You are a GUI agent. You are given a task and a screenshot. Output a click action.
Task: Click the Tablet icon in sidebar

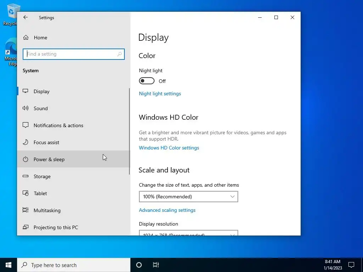[26, 193]
